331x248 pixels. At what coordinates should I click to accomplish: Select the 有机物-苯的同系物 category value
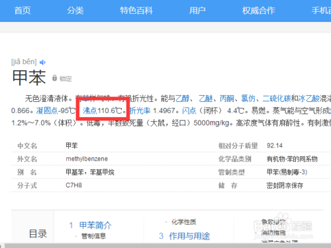292,159
